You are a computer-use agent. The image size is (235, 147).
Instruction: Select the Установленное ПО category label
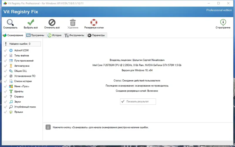pos(25,76)
